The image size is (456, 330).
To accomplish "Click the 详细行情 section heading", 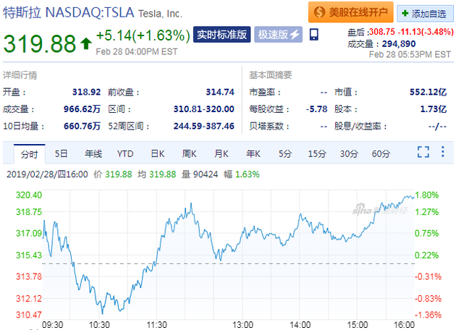I will point(20,75).
